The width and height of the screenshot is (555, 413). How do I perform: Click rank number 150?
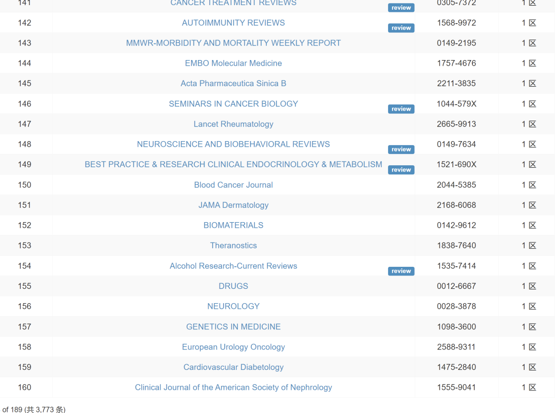(x=25, y=185)
